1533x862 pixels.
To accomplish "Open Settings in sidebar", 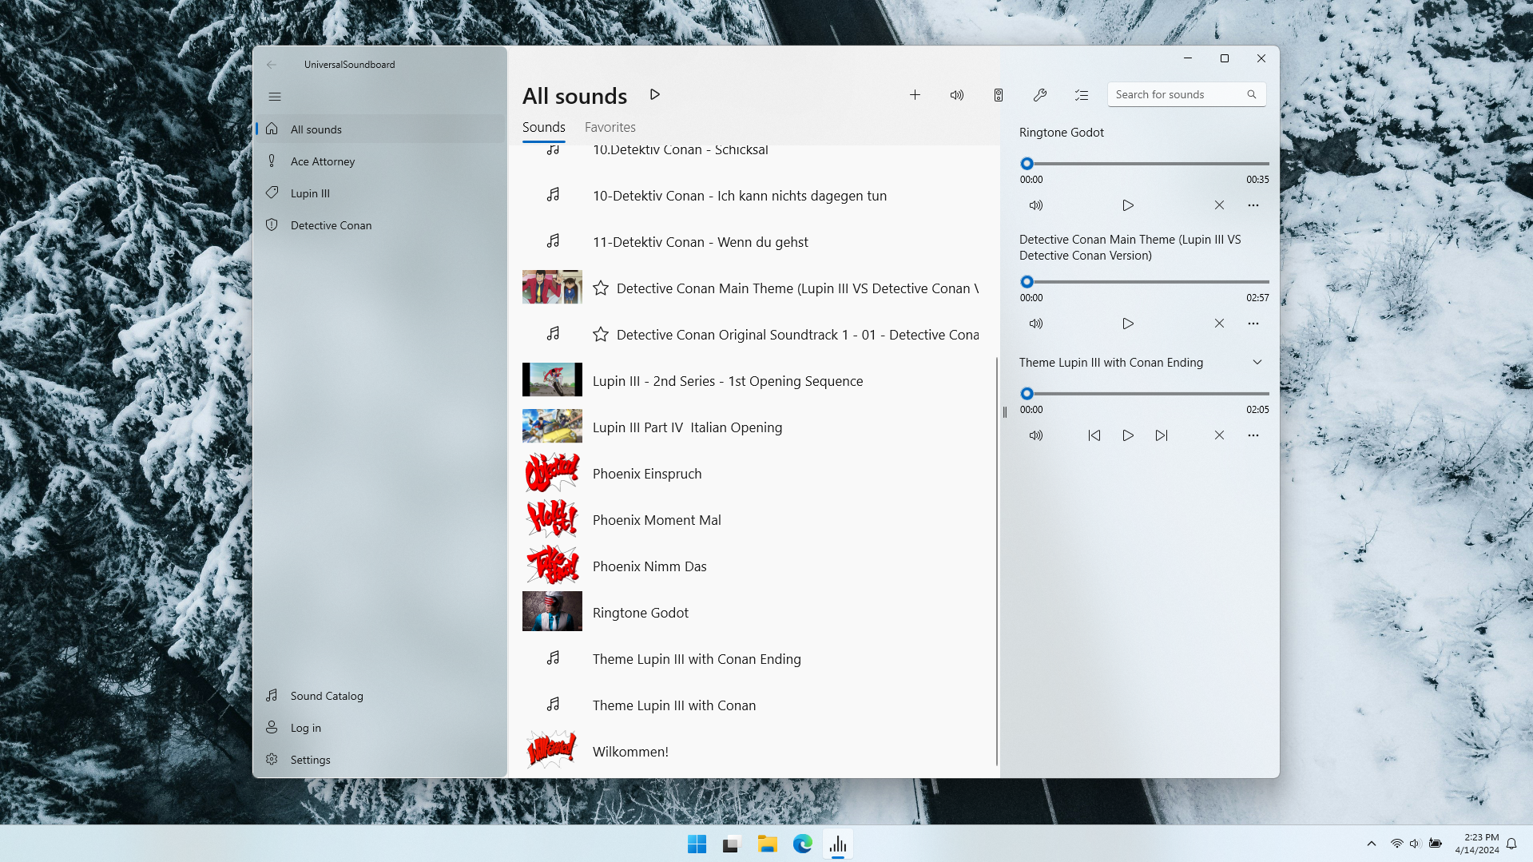I will point(380,760).
